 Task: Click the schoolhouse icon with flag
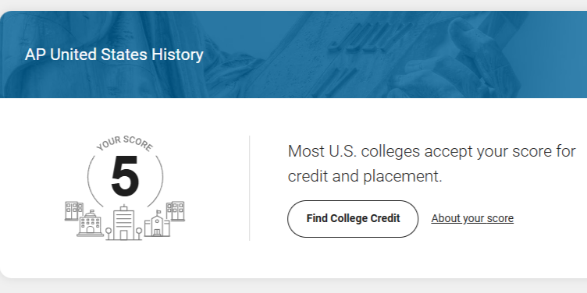tap(157, 224)
